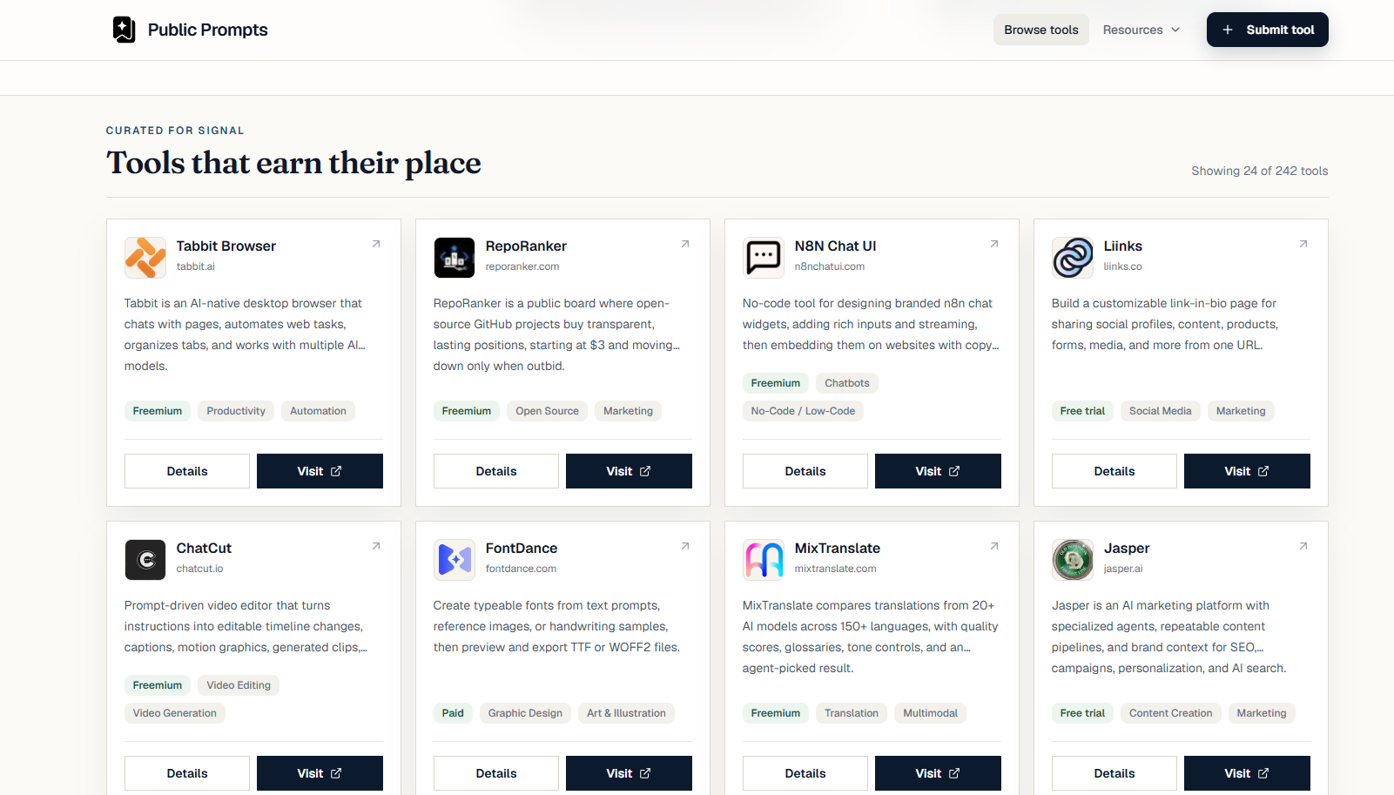Image resolution: width=1394 pixels, height=795 pixels.
Task: Select the Graphic Design tag on FontDance
Action: tap(525, 713)
